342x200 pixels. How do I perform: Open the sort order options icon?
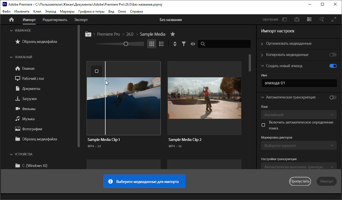(175, 44)
